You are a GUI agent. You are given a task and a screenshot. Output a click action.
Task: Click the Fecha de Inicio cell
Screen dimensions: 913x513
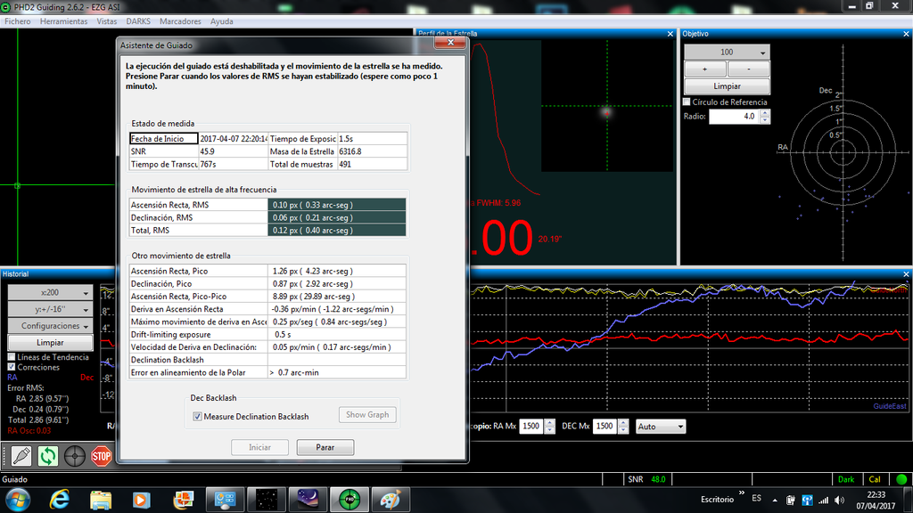click(x=164, y=138)
